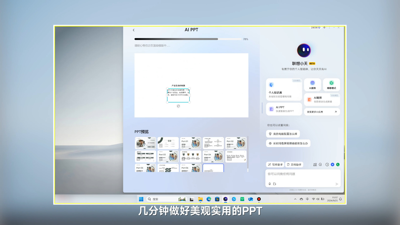The height and width of the screenshot is (225, 400).
Task: Go back using the AI PPT back arrow
Action: click(133, 30)
